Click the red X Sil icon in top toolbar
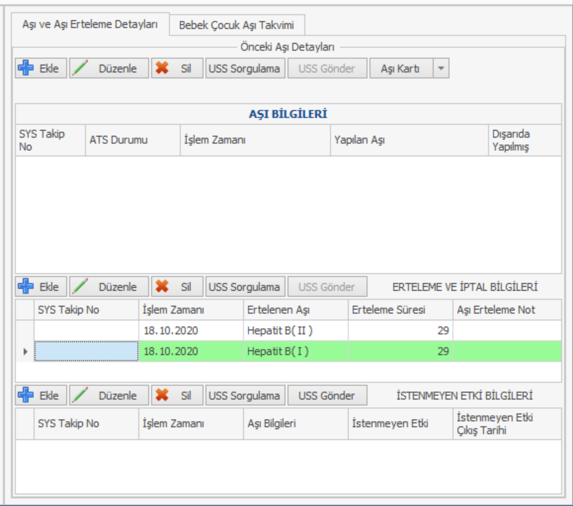Viewport: 573px width, 506px height. click(x=162, y=69)
